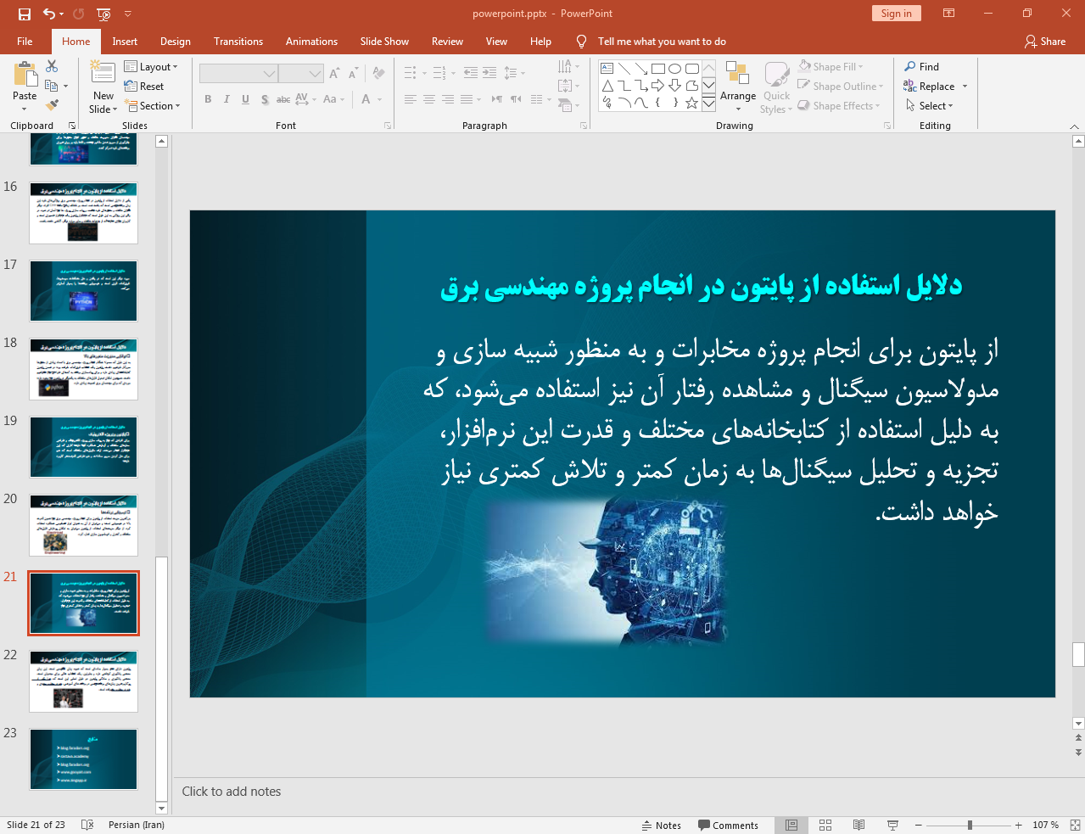Click the Start From Beginning icon in Quick Access
1085x834 pixels.
click(x=103, y=14)
